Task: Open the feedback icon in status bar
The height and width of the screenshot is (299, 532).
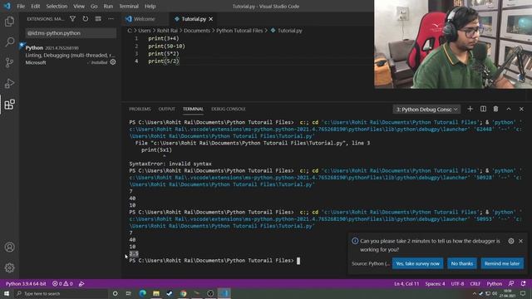Action: point(511,284)
